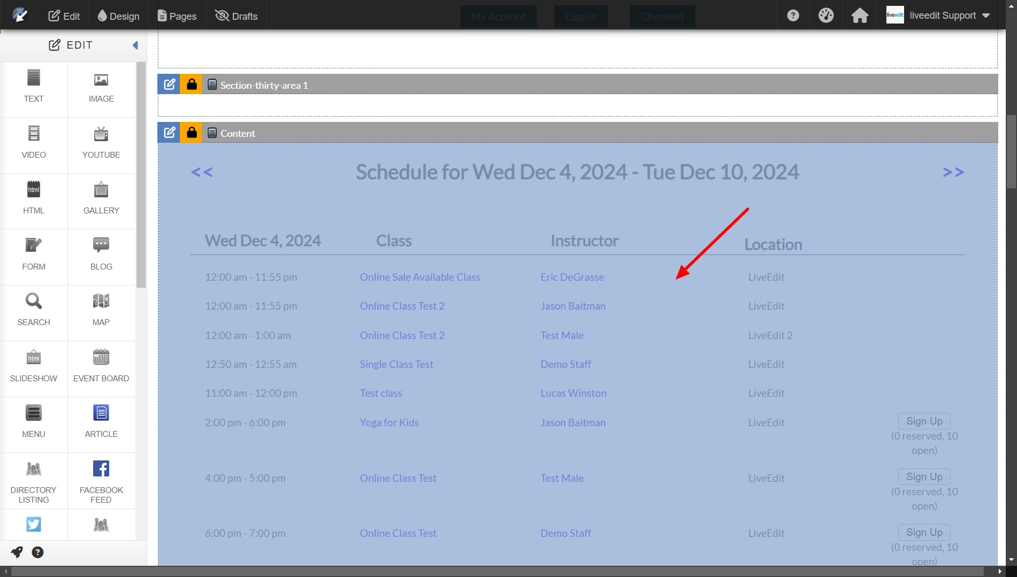Edit the Section-thirty-area 1 region
Image resolution: width=1017 pixels, height=577 pixels.
169,84
